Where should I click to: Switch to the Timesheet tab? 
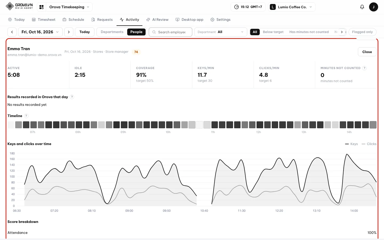tap(44, 20)
